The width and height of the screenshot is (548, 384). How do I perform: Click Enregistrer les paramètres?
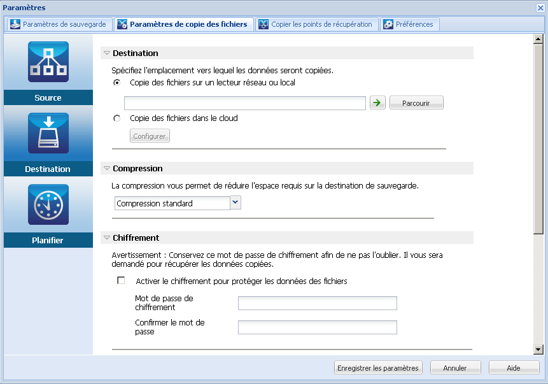click(378, 367)
